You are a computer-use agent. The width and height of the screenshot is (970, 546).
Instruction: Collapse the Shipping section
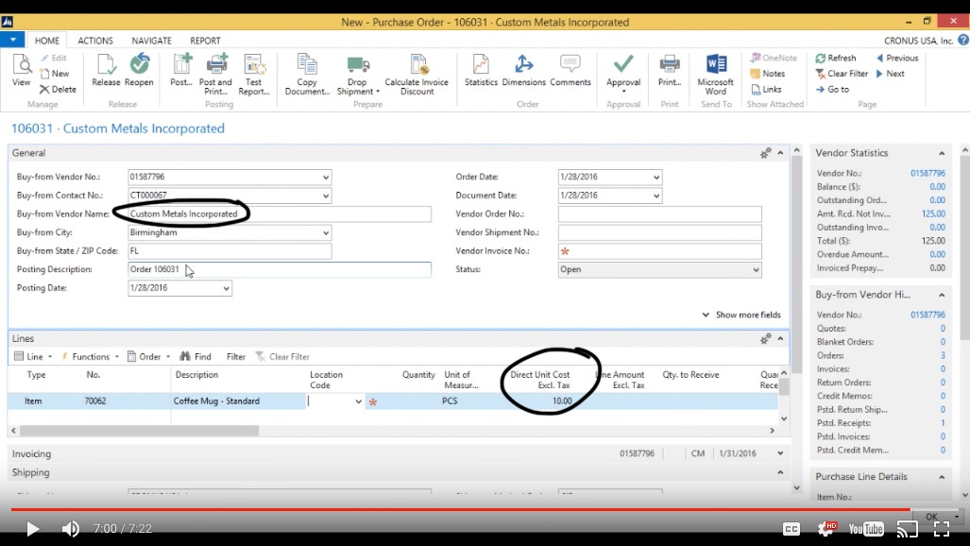point(780,472)
